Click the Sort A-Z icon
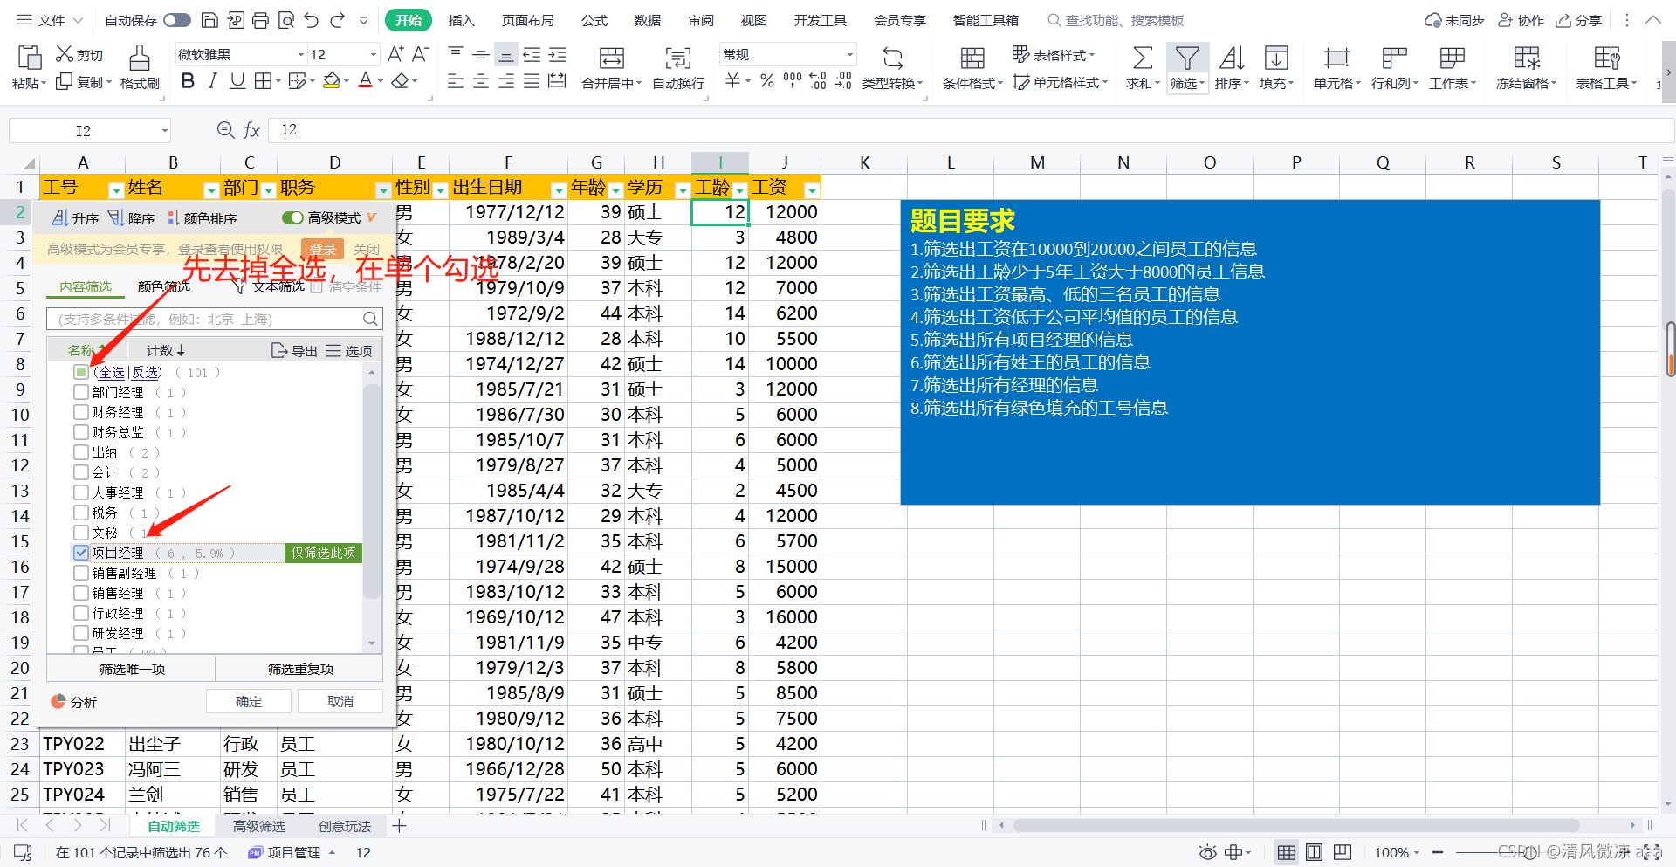Screen dimensions: 1676x867 point(1232,58)
